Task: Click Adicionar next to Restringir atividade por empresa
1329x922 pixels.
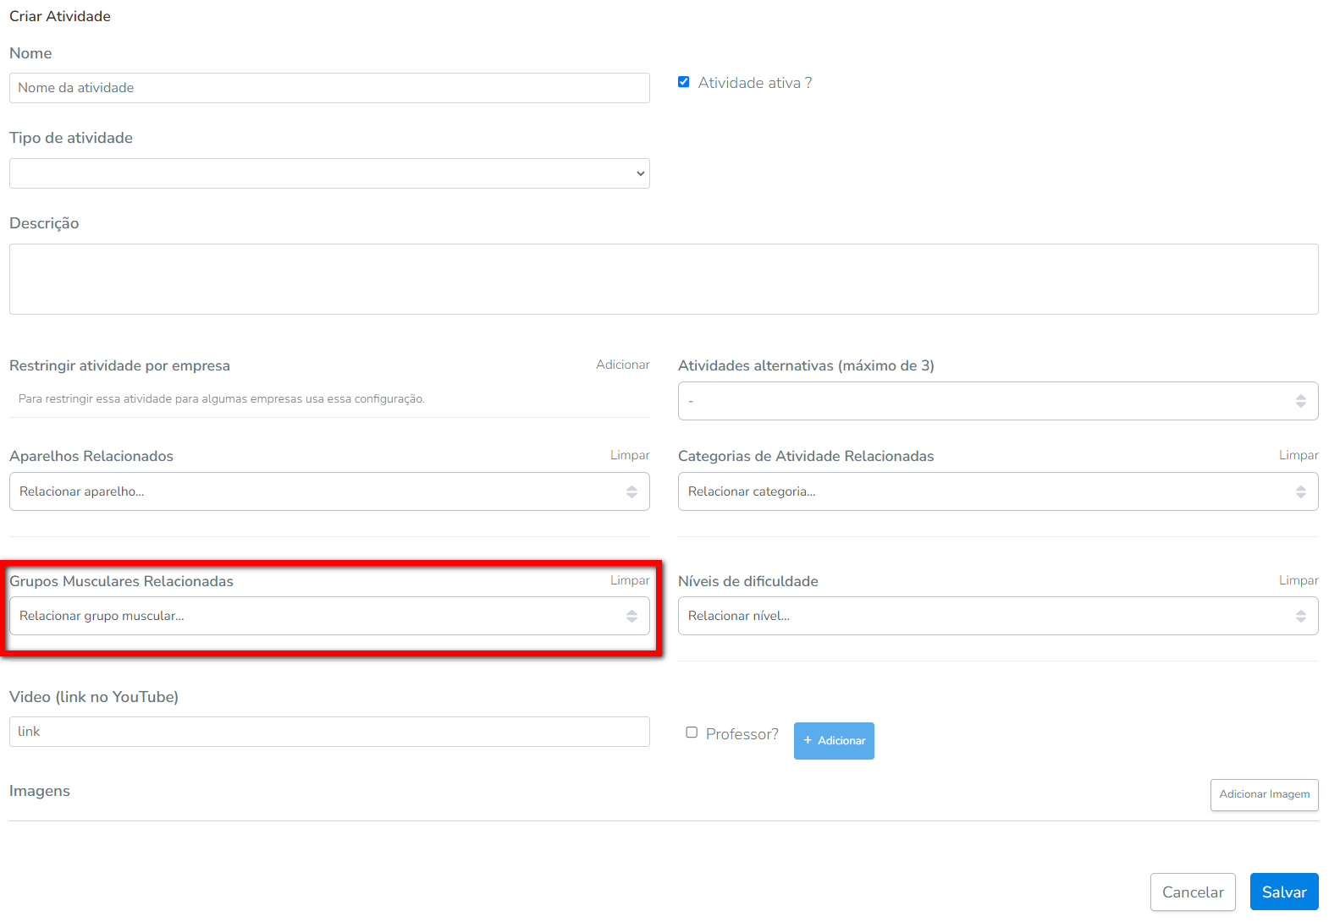Action: tap(622, 365)
